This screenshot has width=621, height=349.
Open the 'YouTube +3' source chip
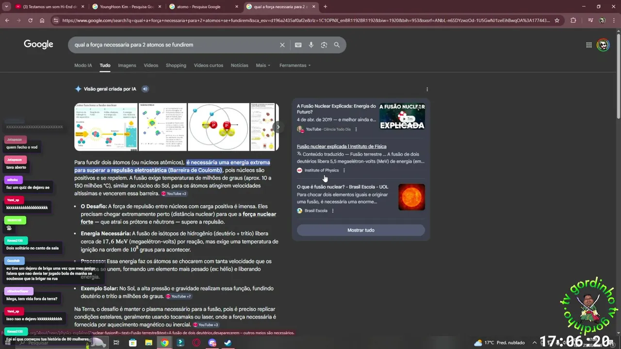[206, 325]
